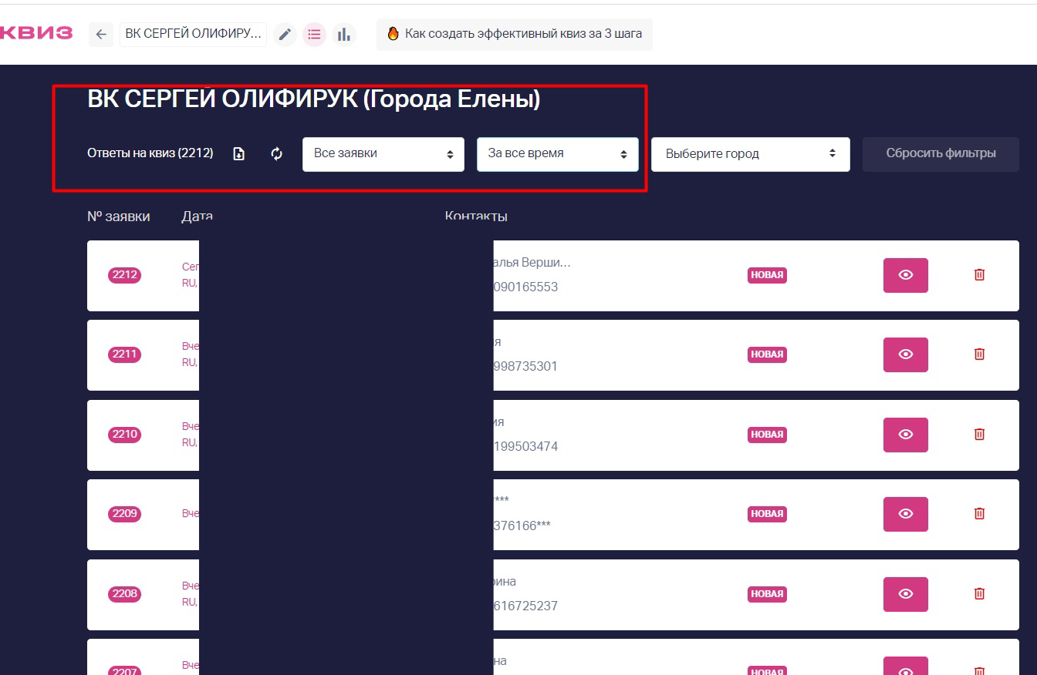Delete request 2212 with trash icon
The width and height of the screenshot is (1037, 675).
pos(979,275)
